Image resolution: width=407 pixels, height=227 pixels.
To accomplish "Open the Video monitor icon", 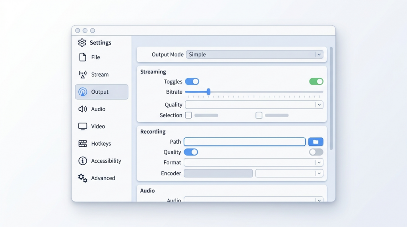I will click(x=83, y=126).
